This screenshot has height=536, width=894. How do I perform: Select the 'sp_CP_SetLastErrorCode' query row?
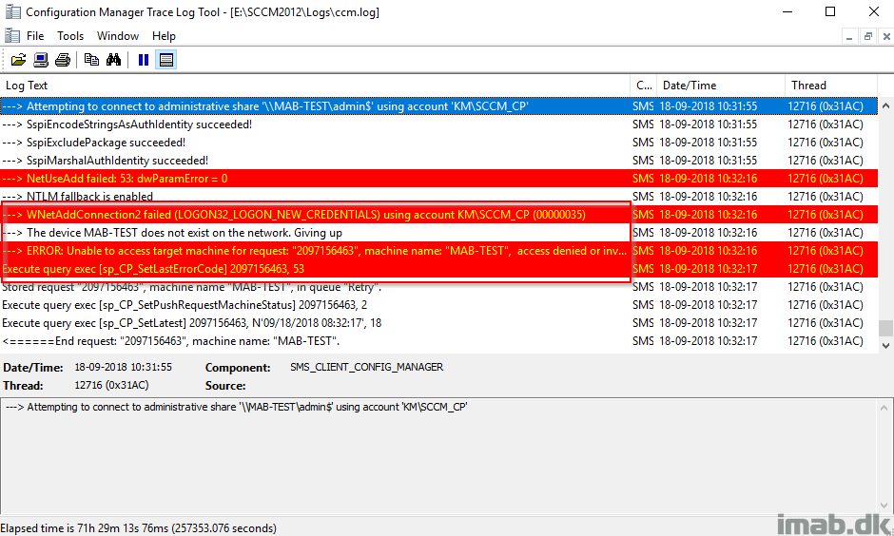439,269
